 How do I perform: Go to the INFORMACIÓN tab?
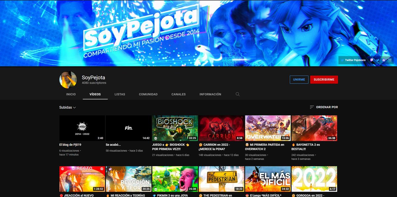(x=210, y=94)
